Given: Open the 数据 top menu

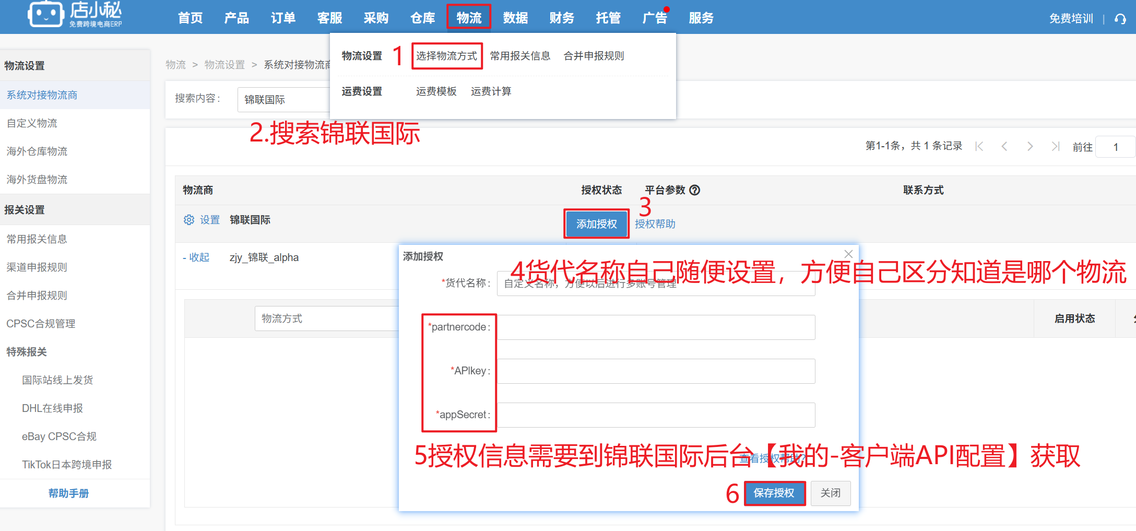Looking at the screenshot, I should coord(515,18).
